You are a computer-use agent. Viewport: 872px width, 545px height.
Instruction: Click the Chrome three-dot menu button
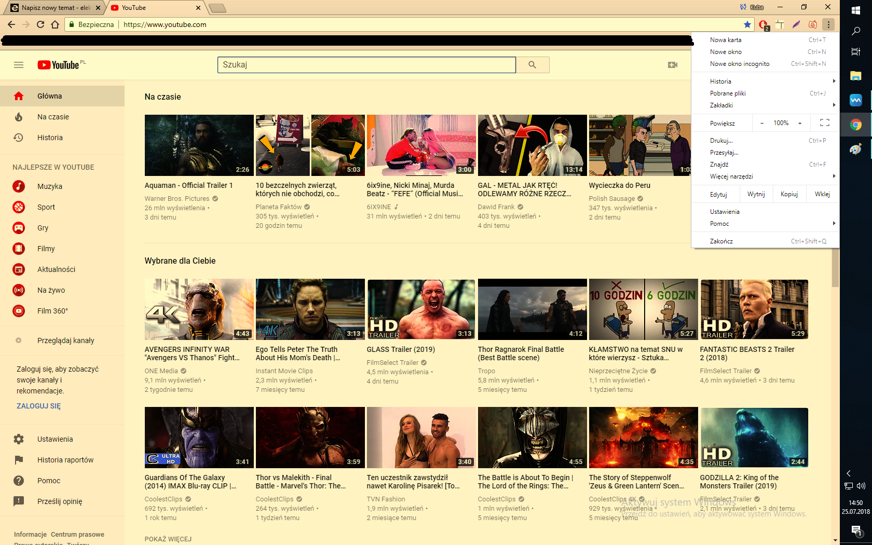point(828,24)
